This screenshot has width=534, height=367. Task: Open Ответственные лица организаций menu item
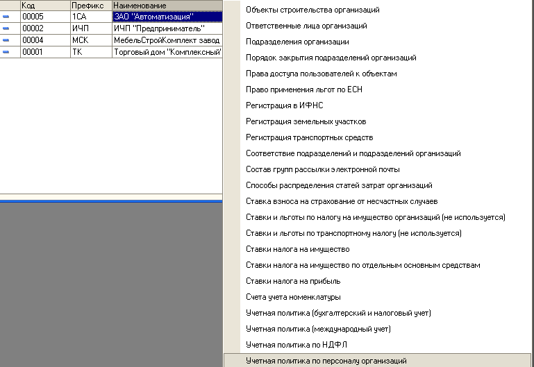pos(306,26)
